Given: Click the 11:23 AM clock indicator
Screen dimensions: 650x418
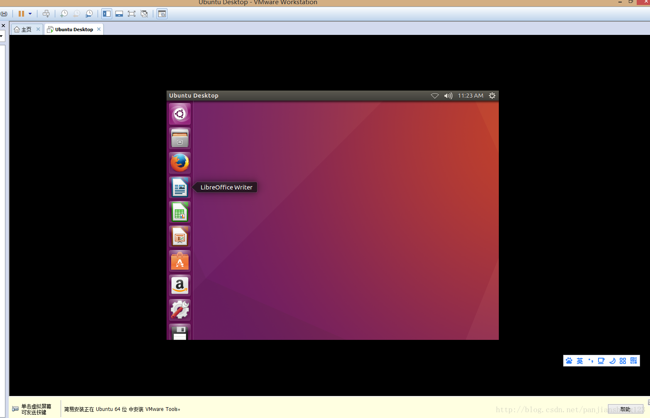Looking at the screenshot, I should click(x=471, y=96).
